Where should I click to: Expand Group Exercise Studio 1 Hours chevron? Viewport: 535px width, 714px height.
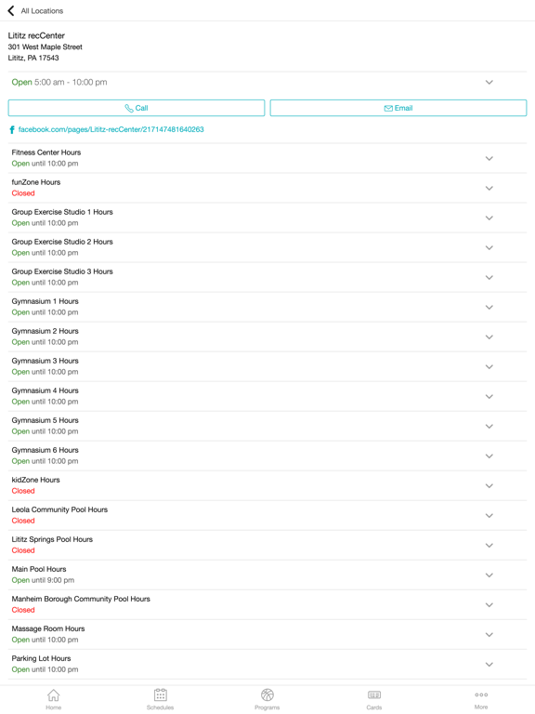coord(489,218)
